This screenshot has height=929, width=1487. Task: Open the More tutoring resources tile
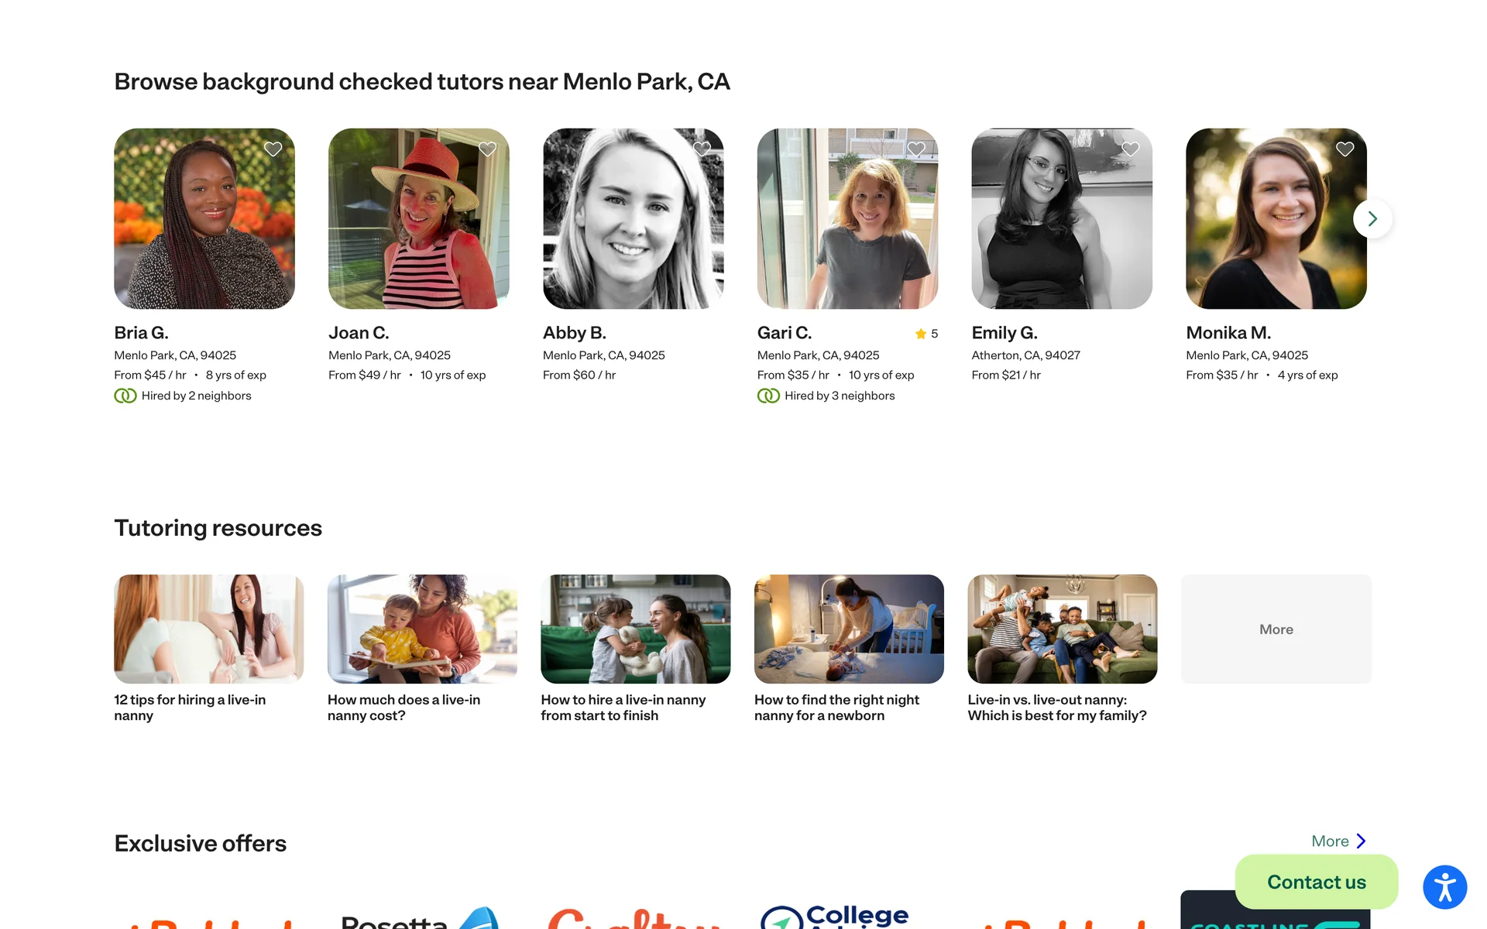tap(1276, 629)
